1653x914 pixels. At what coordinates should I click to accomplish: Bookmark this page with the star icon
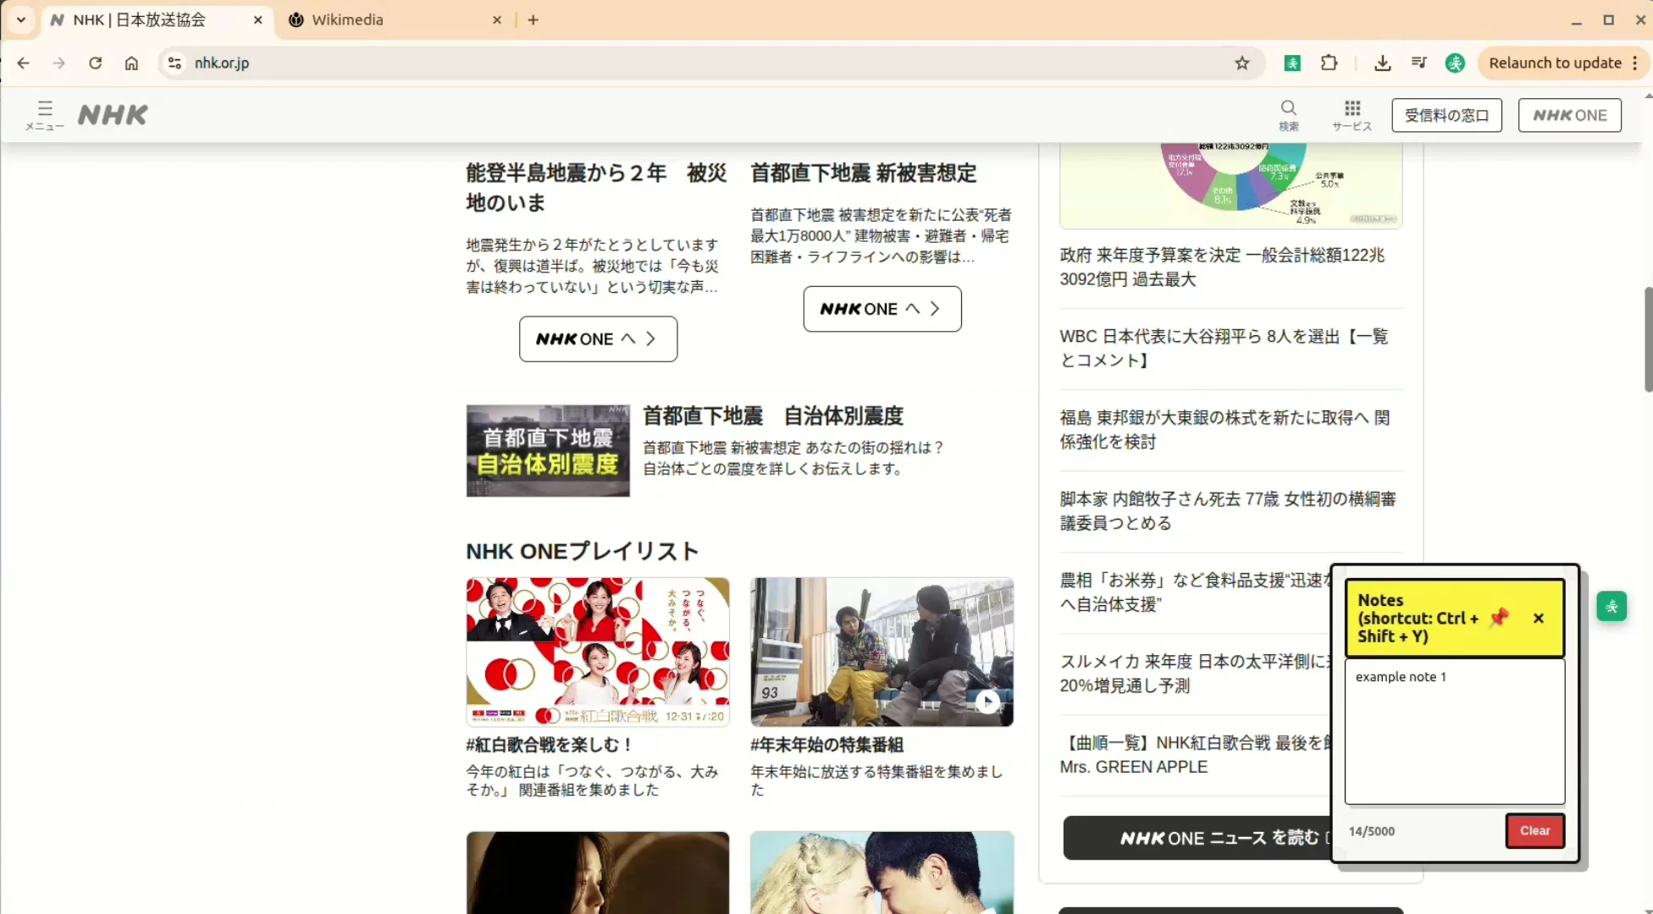1241,63
